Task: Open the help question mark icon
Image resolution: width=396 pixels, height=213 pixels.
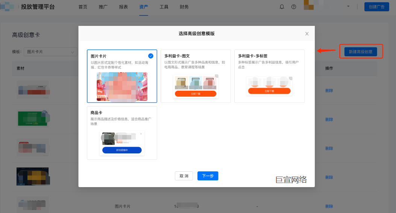Action: [294, 7]
